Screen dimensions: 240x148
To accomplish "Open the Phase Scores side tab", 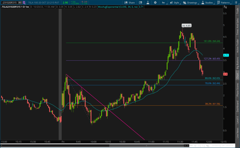I will 238,90.
